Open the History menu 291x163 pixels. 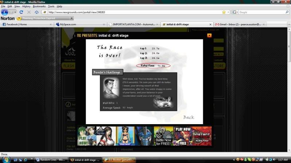pos(26,6)
